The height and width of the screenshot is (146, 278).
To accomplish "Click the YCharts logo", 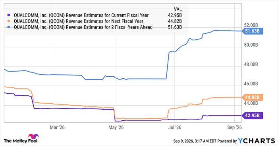I will [257, 141].
